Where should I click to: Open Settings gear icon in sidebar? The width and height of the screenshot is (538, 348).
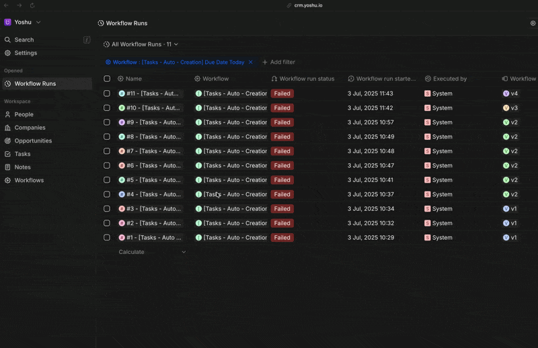click(x=8, y=53)
